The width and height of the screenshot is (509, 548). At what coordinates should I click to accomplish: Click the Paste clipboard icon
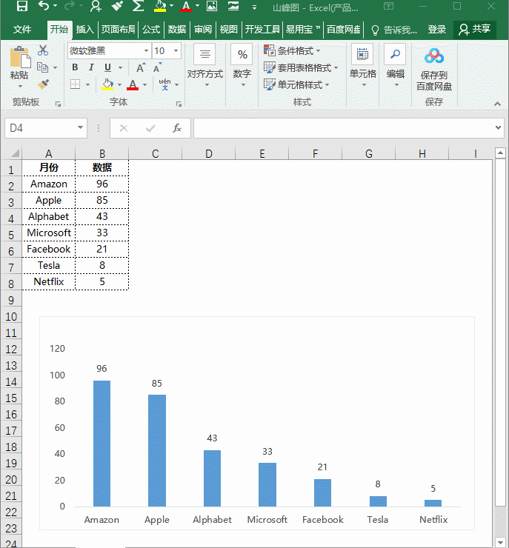20,57
